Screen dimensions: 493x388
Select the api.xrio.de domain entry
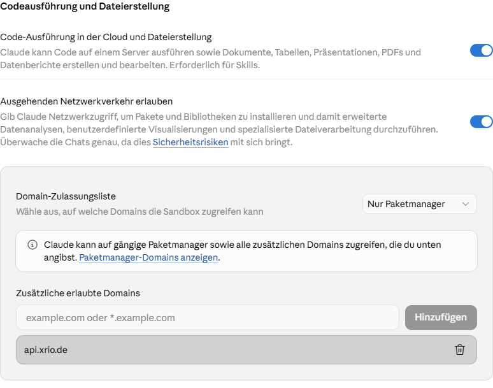(x=246, y=350)
